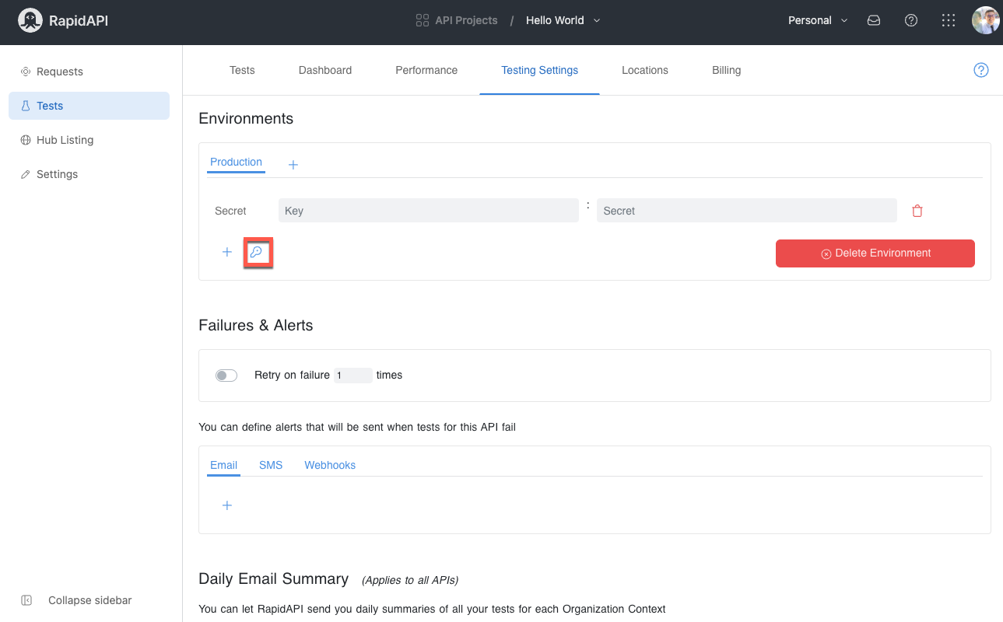The image size is (1003, 622).
Task: Open the apps grid menu icon
Action: click(949, 21)
